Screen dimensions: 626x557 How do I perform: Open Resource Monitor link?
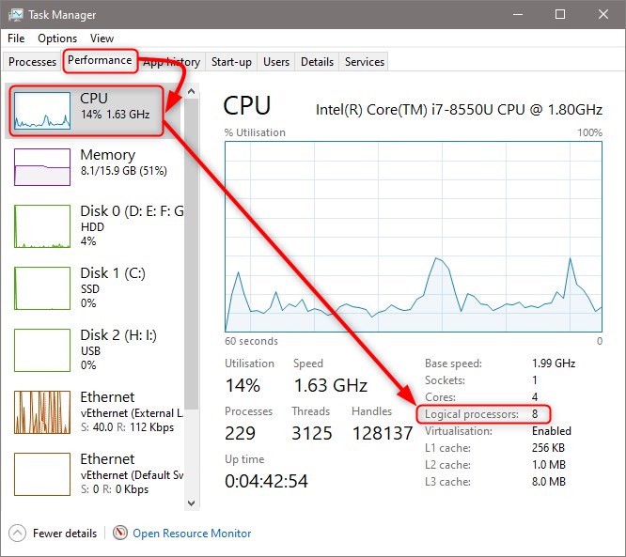192,534
